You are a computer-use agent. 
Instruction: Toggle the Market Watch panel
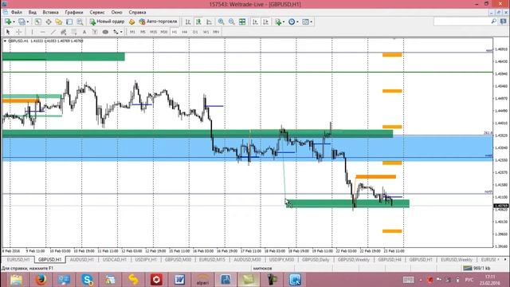[x=37, y=22]
